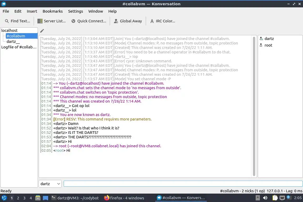Click the Konversation icon in title bar
303x202 pixels.
3,4
